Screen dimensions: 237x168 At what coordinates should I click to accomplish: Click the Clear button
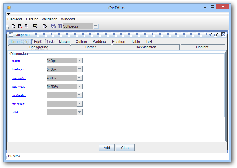[125, 148]
